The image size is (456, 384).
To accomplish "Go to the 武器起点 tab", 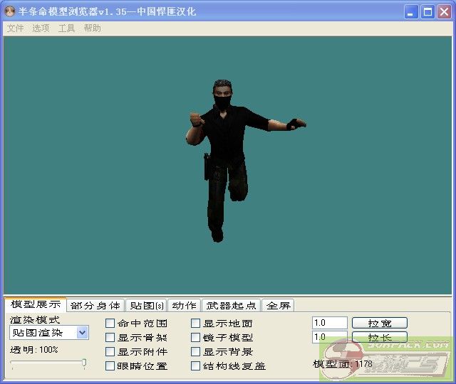I will 231,306.
